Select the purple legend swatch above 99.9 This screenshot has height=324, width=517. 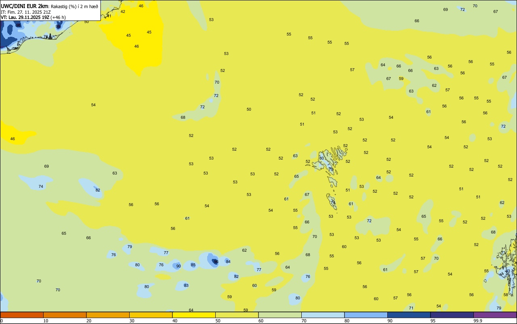pyautogui.click(x=495, y=315)
